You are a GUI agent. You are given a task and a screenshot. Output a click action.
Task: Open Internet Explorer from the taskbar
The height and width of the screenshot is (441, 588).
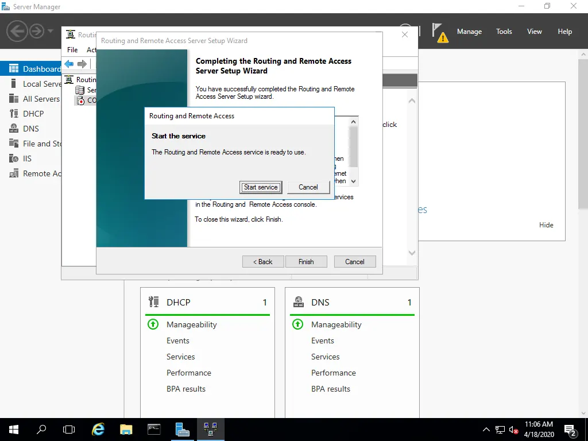(98, 429)
